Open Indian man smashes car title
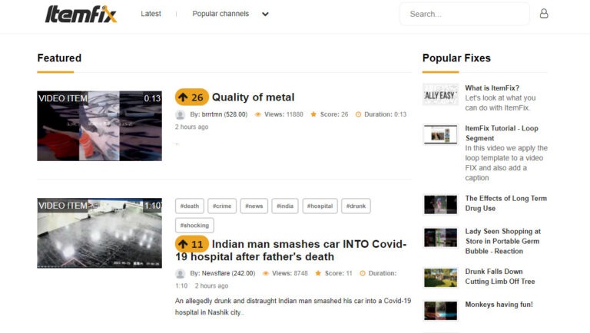The height and width of the screenshot is (333, 590). coord(291,250)
